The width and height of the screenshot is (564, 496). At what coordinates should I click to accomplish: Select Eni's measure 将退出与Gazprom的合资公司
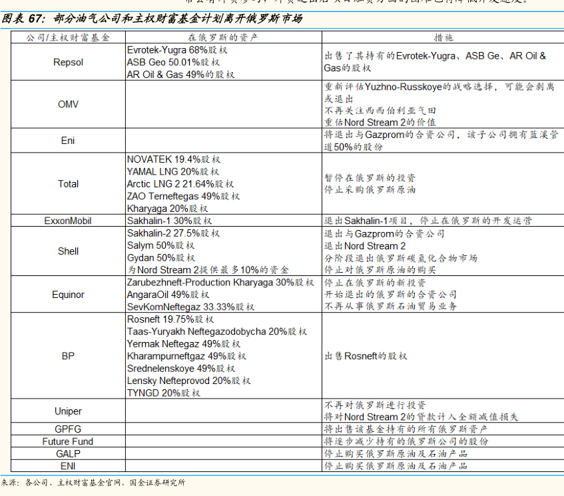coord(441,141)
